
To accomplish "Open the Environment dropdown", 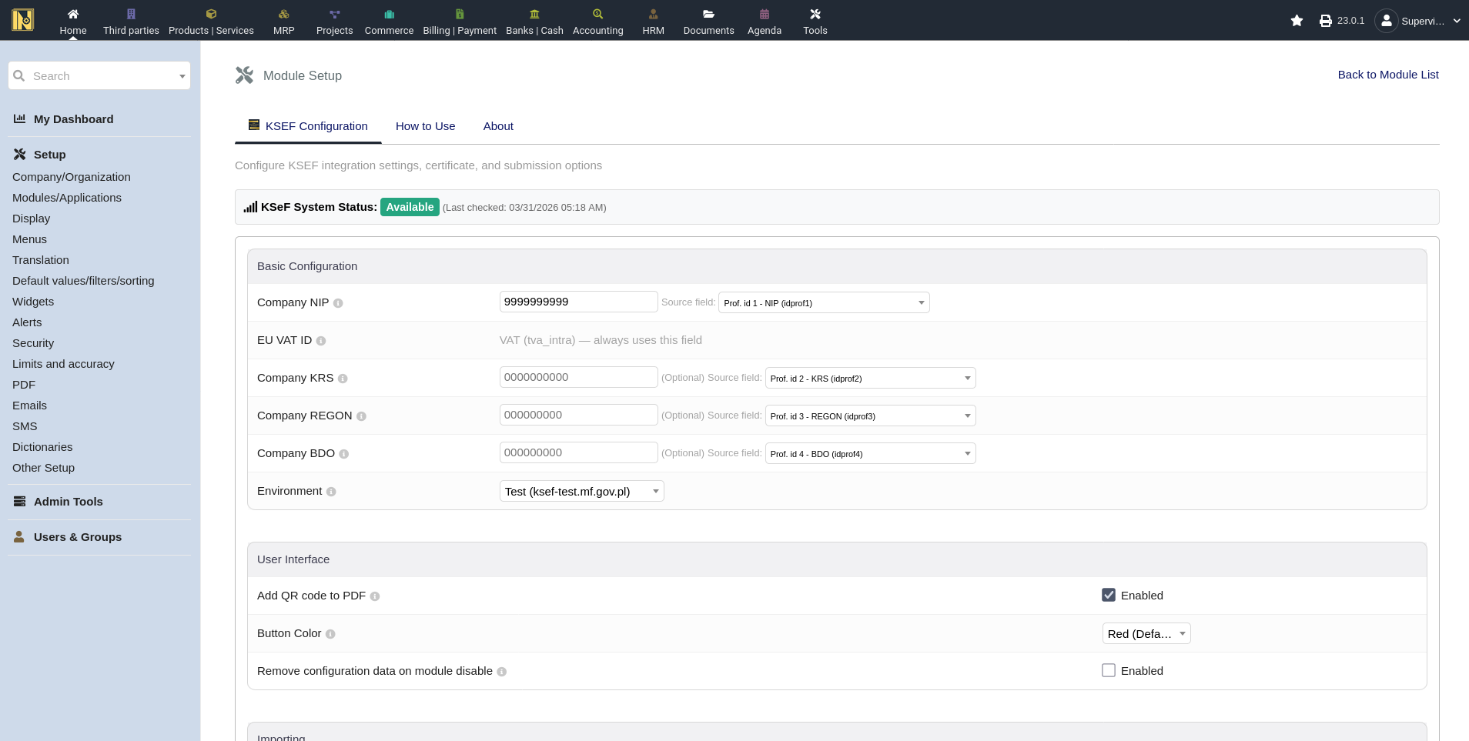I will coord(581,492).
